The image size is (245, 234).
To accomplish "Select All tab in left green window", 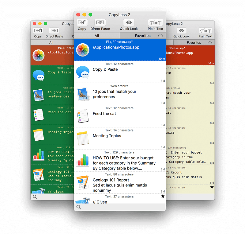I will point(51,43).
